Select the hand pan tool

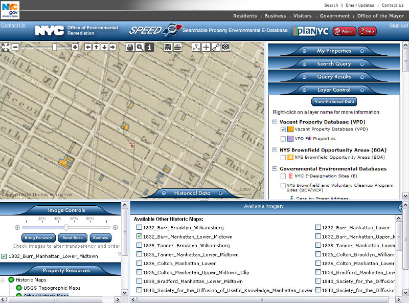(130, 47)
